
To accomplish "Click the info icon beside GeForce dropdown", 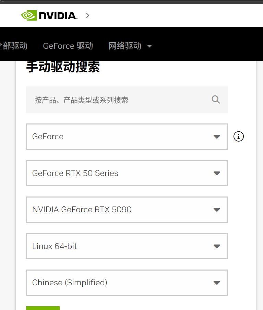I will pos(238,136).
